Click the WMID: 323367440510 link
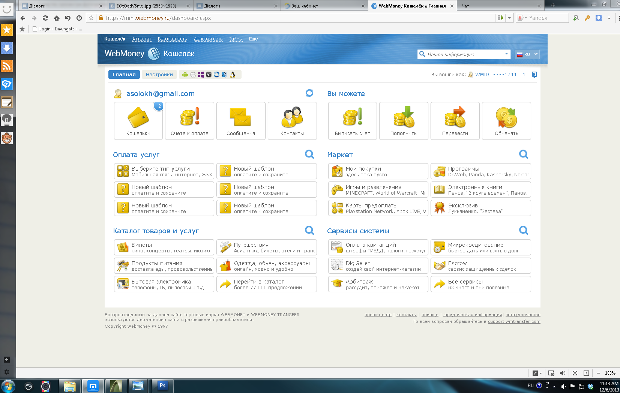 point(502,75)
